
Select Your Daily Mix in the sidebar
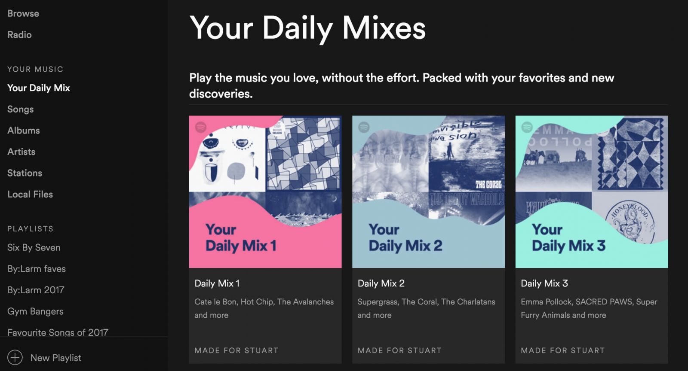click(x=38, y=88)
